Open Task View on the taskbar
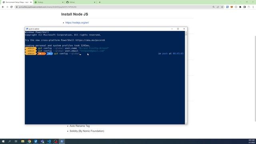This screenshot has width=256, height=144. (16, 141)
